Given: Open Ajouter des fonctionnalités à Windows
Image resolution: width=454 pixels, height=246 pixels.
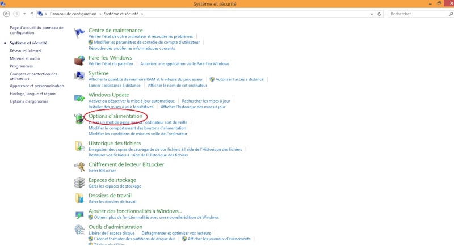Looking at the screenshot, I should [x=135, y=211].
